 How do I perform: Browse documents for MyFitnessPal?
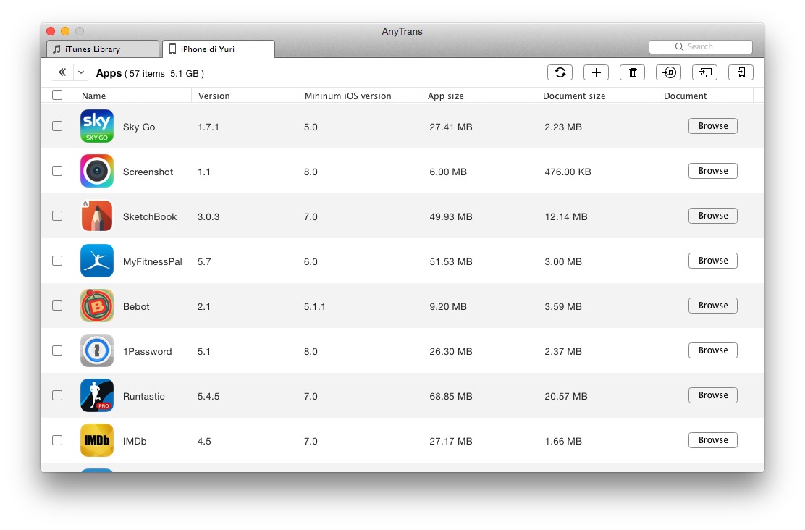[x=712, y=261]
